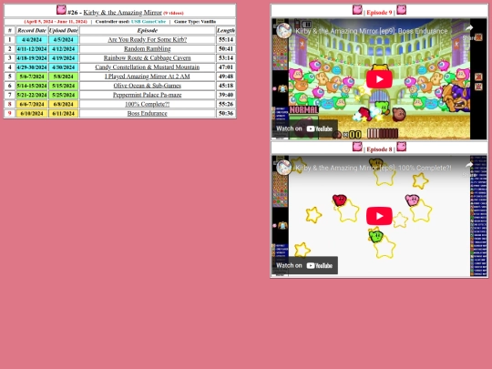This screenshot has height=369, width=492.
Task: Select upload date cell '4/30/2024'
Action: tap(64, 67)
